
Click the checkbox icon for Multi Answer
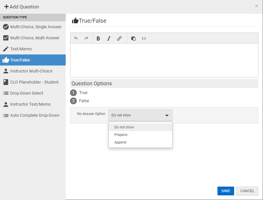tap(6, 38)
